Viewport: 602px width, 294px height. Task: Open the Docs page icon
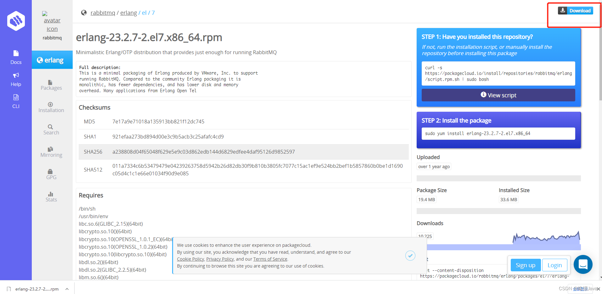pos(16,53)
